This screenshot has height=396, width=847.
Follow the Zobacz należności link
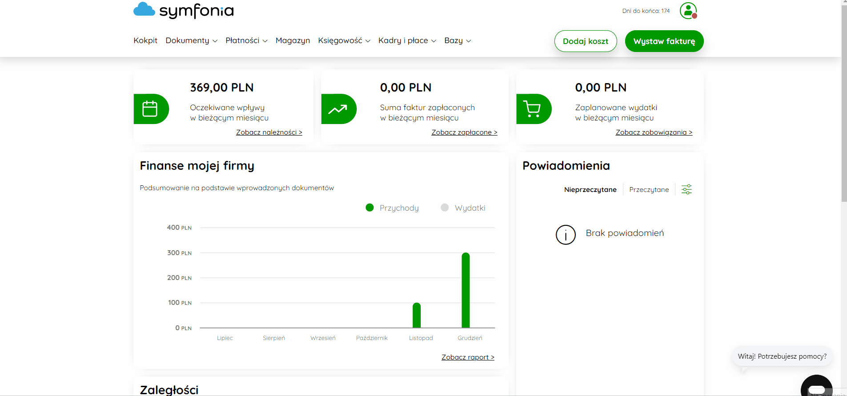click(x=269, y=132)
